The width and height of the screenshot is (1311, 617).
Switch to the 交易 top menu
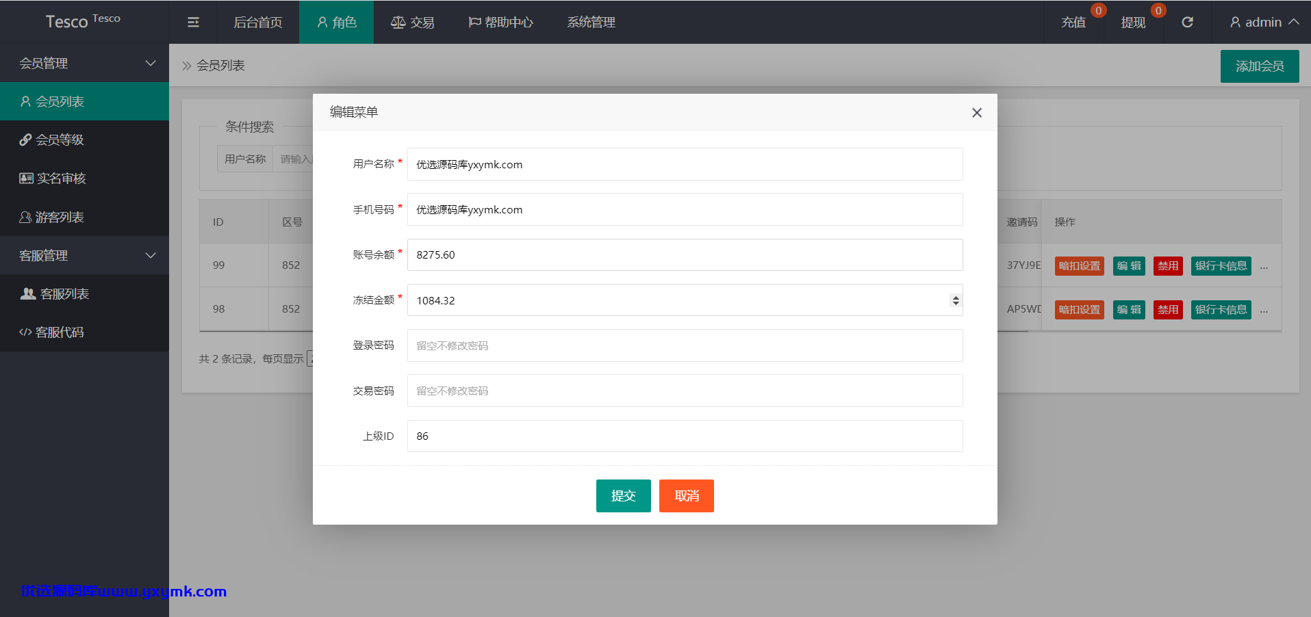pyautogui.click(x=412, y=22)
